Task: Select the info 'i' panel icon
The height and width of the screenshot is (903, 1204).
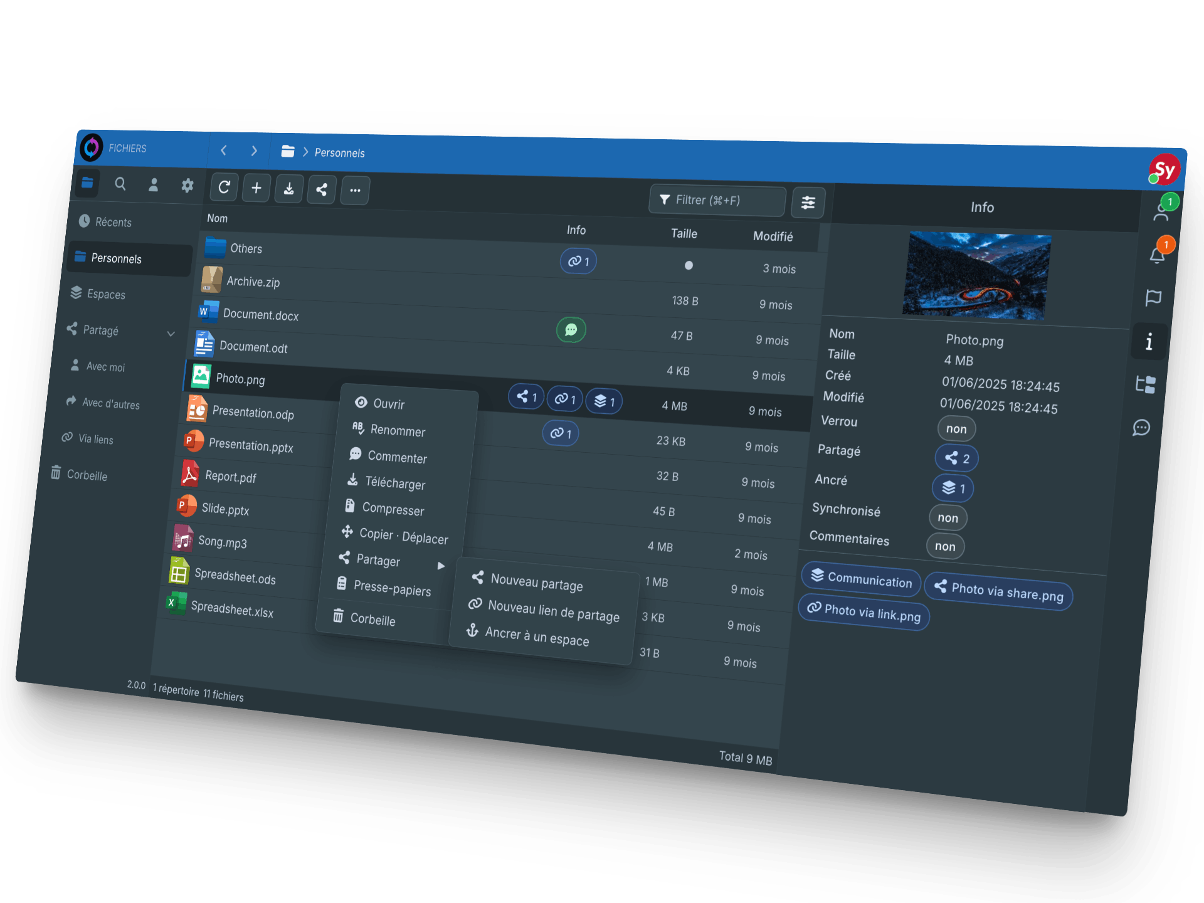Action: pyautogui.click(x=1149, y=342)
